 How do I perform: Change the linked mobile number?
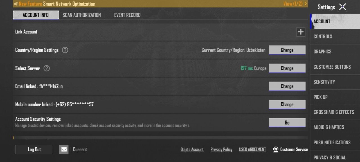287,105
